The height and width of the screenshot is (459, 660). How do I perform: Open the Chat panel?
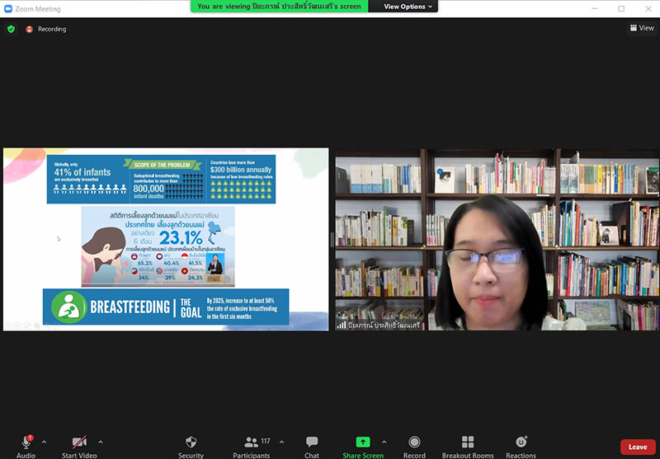click(311, 443)
